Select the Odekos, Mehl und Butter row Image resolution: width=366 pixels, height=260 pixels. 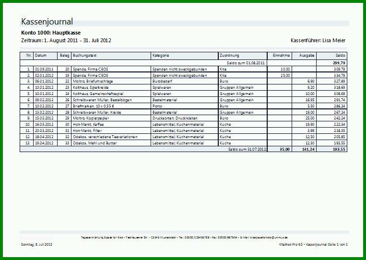(x=183, y=143)
